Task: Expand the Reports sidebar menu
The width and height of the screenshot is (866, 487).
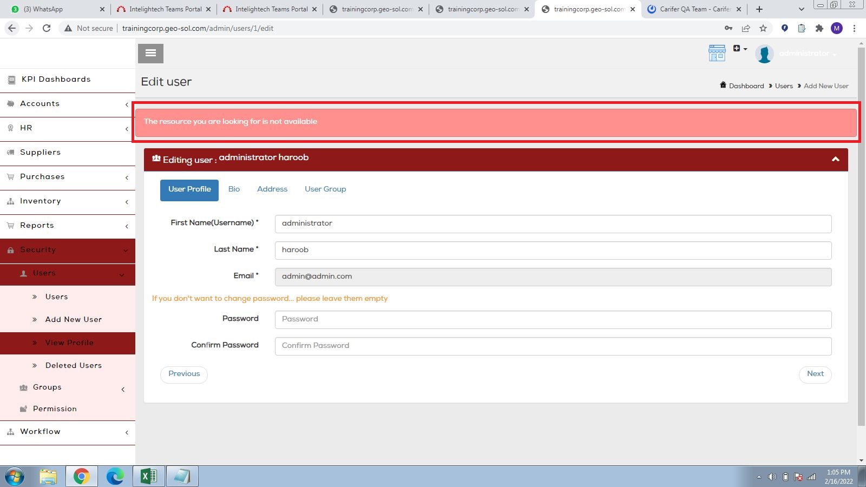Action: coord(68,226)
